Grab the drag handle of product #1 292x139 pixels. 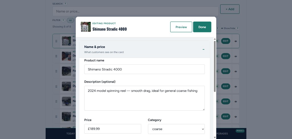(56, 41)
